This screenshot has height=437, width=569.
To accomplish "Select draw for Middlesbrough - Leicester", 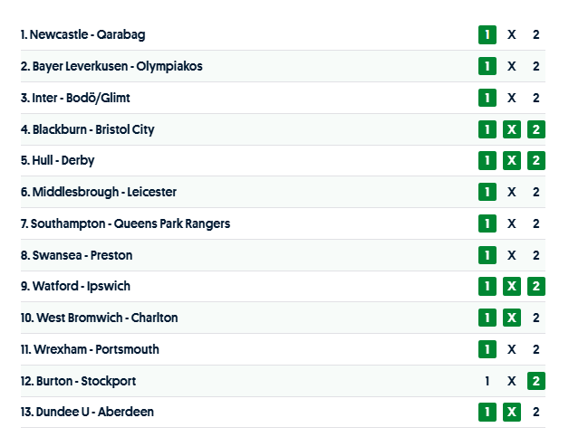I will click(512, 192).
